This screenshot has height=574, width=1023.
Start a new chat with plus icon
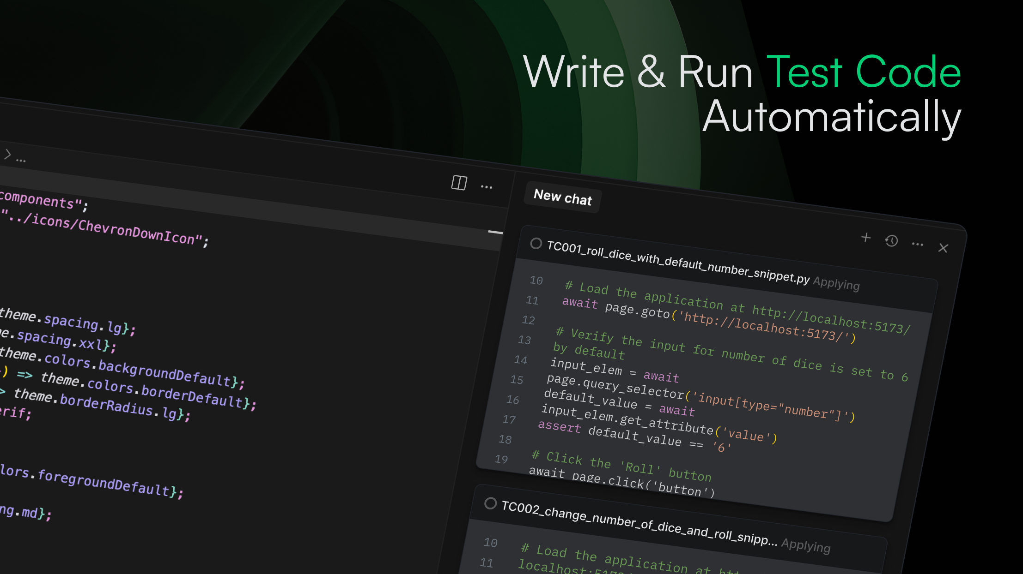pyautogui.click(x=865, y=237)
